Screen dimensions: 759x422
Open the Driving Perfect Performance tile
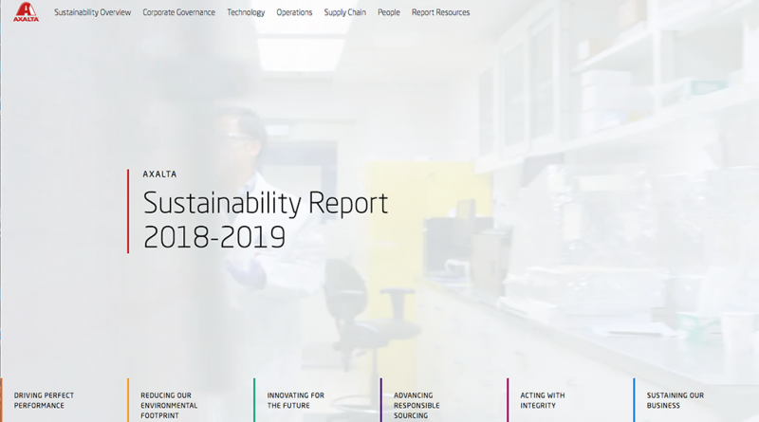coord(44,400)
